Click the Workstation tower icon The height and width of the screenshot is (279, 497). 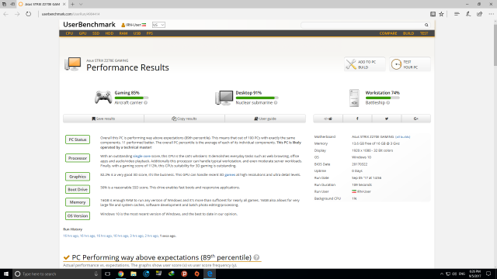[x=354, y=98]
